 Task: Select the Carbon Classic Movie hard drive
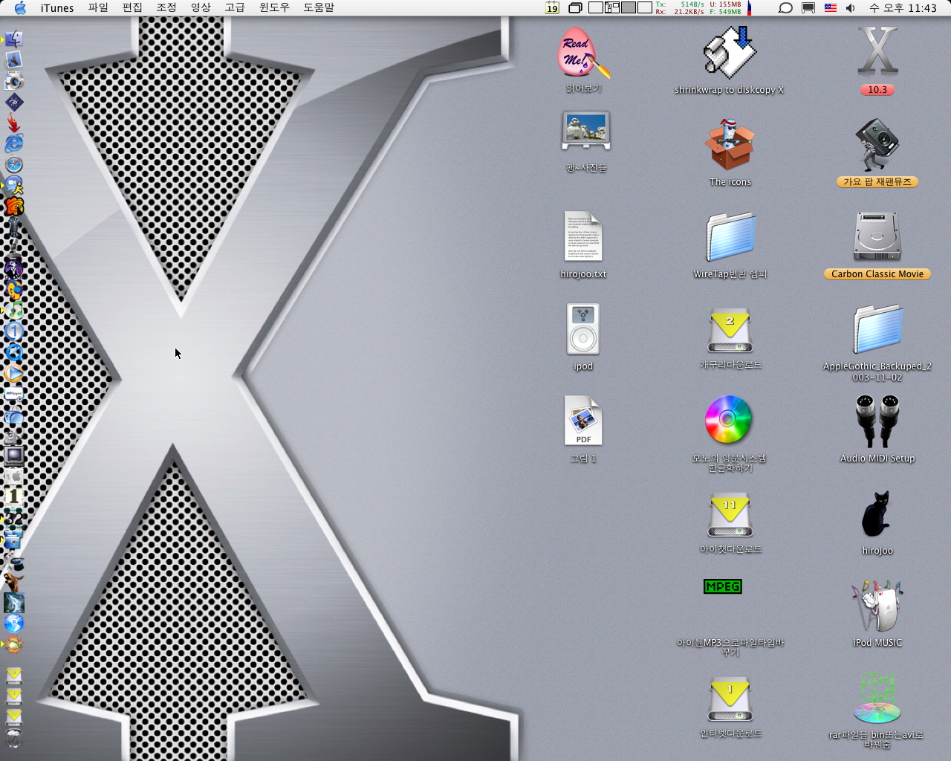877,238
